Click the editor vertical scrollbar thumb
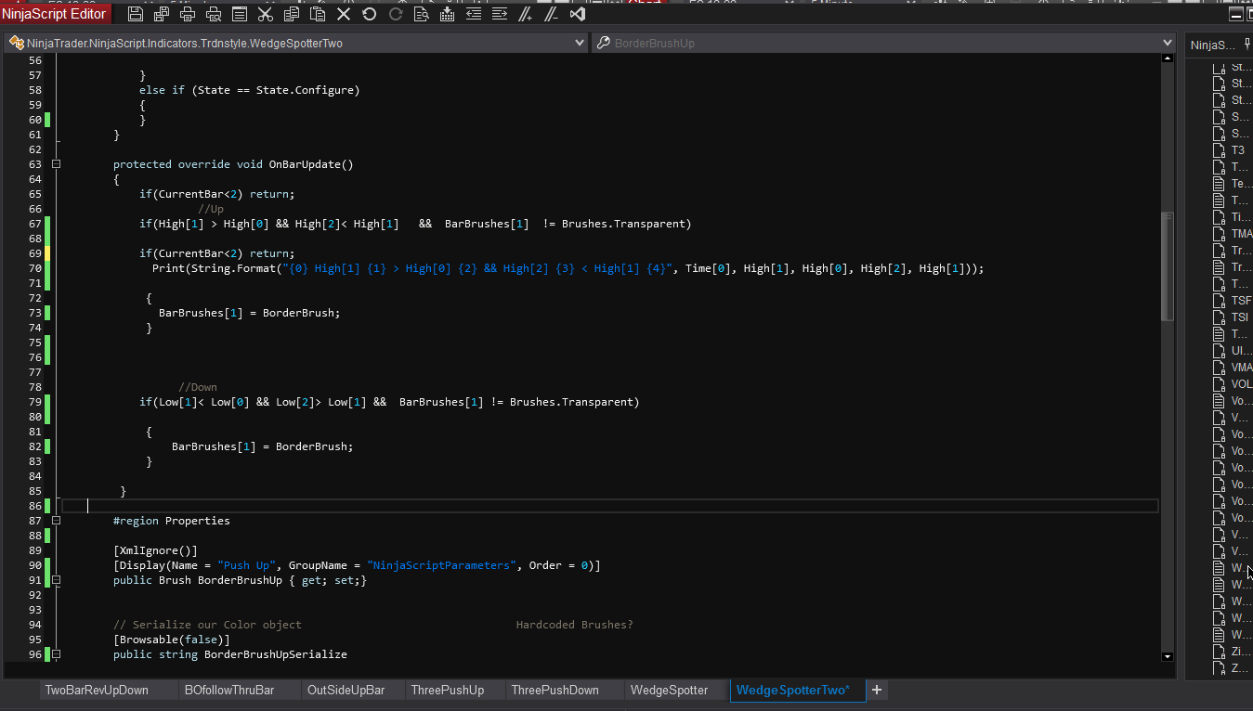 pyautogui.click(x=1168, y=265)
